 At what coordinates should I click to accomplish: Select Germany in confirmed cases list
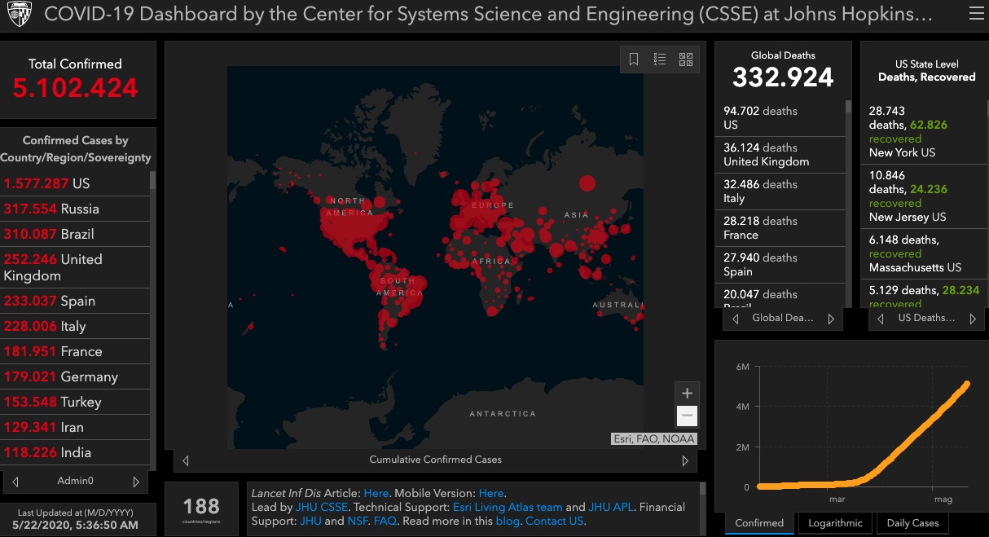click(x=75, y=376)
